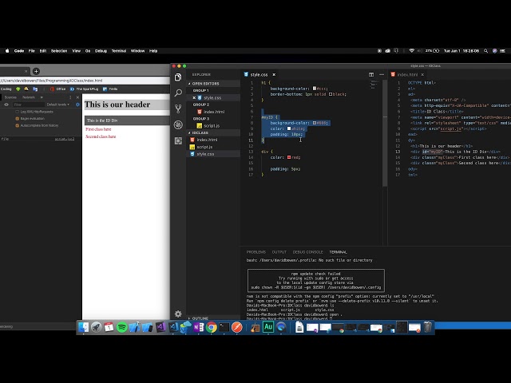Click the console Filter input

coord(29,105)
